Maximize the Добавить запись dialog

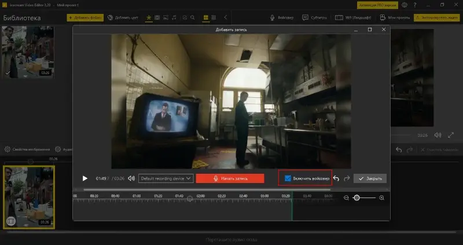pyautogui.click(x=370, y=30)
